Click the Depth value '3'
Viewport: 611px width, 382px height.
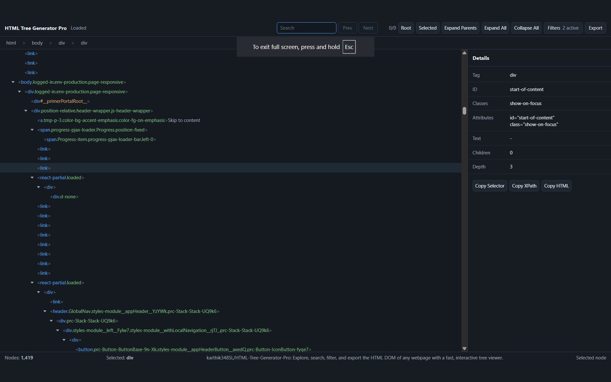pyautogui.click(x=511, y=167)
